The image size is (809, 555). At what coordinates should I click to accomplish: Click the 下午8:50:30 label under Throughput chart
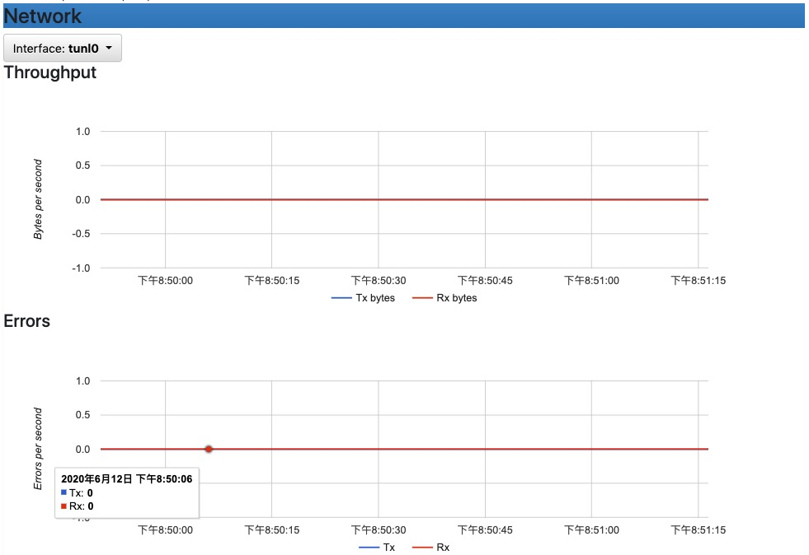coord(379,281)
